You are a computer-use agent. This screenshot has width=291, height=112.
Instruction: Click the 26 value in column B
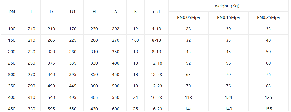click(135, 109)
